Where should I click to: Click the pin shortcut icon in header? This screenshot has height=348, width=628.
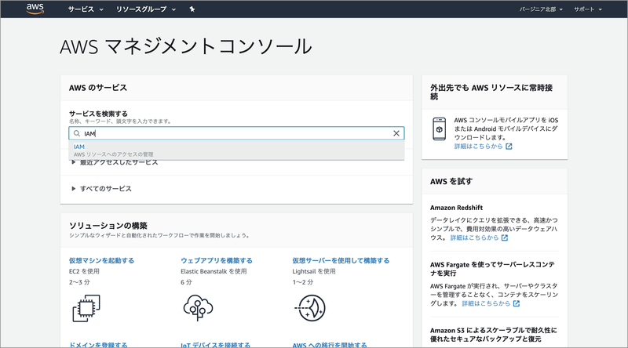192,9
